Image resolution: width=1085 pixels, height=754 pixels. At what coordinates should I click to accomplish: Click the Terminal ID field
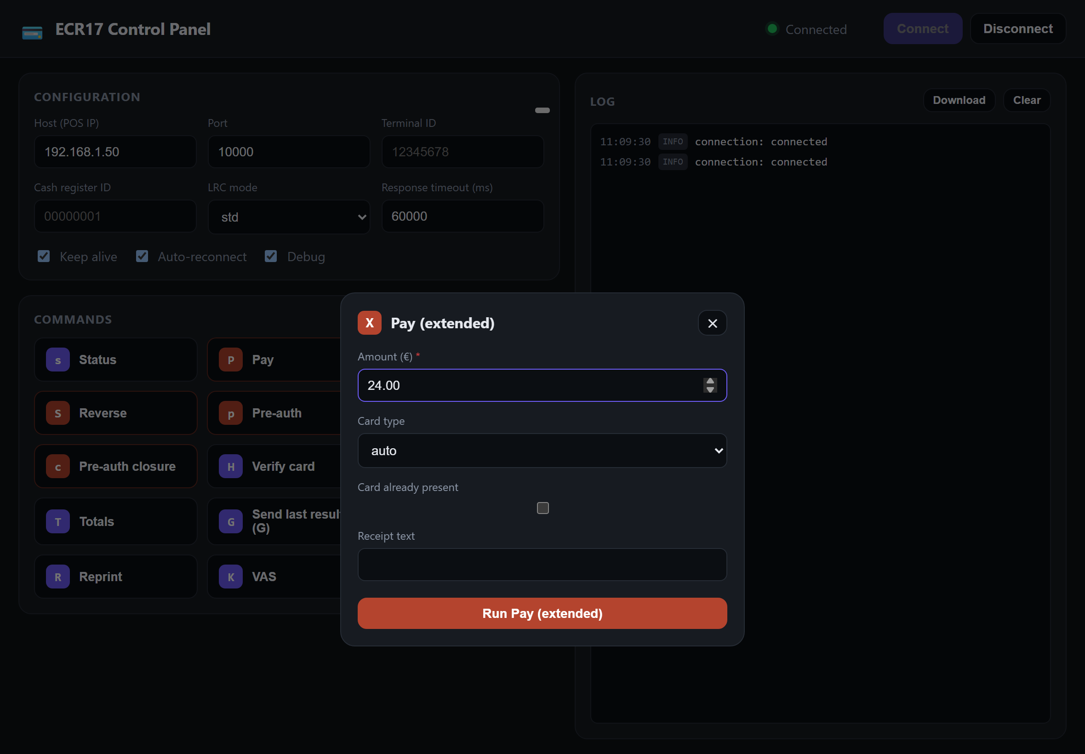tap(463, 152)
